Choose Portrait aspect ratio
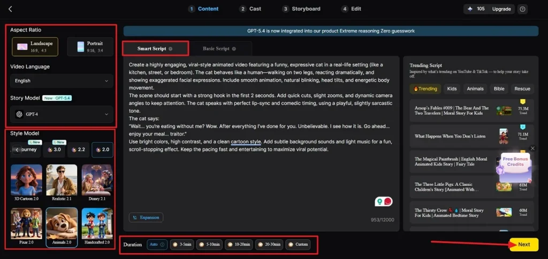 [x=90, y=47]
